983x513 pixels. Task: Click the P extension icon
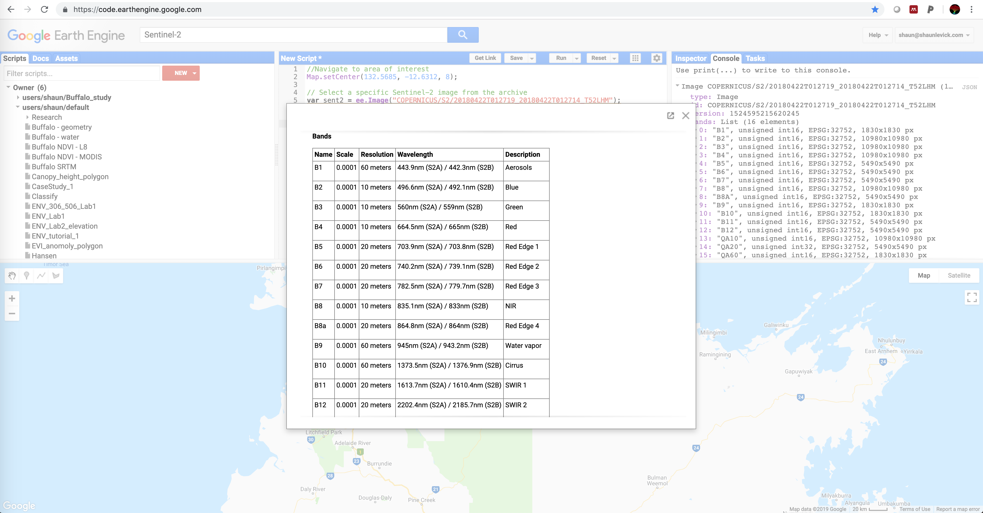[930, 10]
